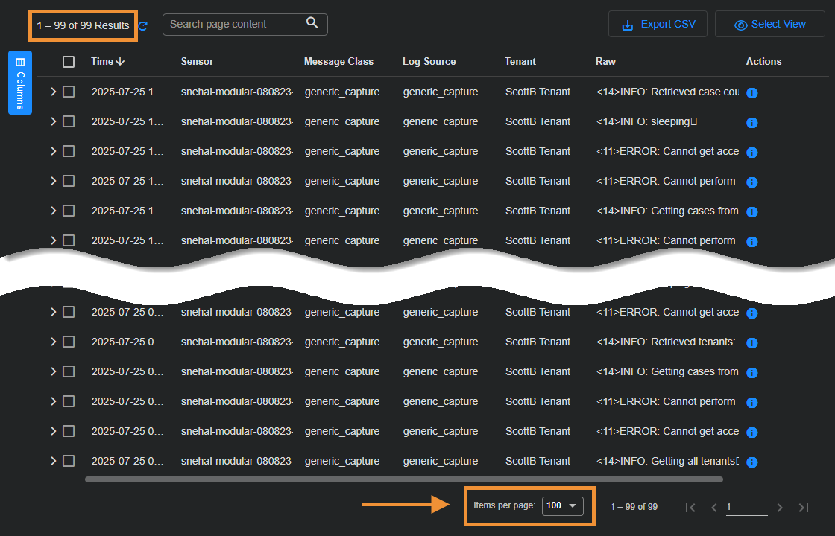This screenshot has width=835, height=536.
Task: Click the horizontal table scrollbar
Action: [403, 479]
